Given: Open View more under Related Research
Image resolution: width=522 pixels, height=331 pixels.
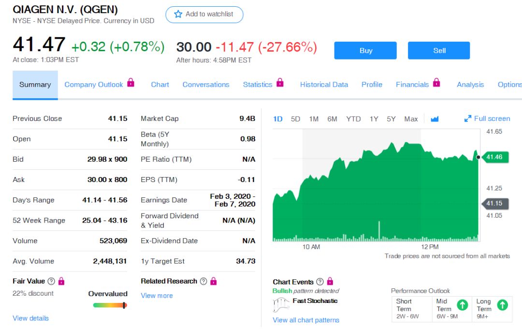Looking at the screenshot, I should click(x=157, y=296).
